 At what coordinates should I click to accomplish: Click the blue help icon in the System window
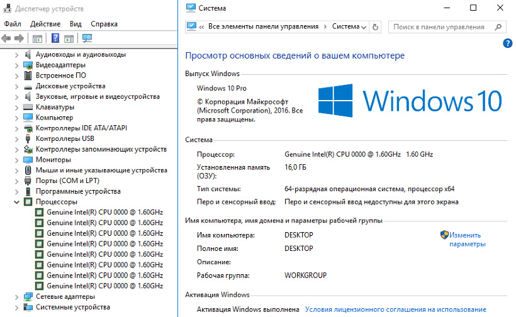click(x=508, y=43)
